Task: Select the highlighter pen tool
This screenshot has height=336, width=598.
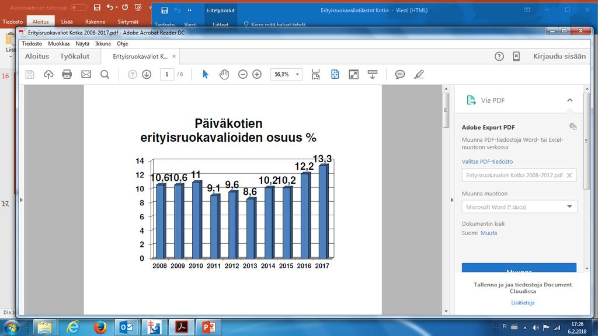Action: [x=419, y=74]
